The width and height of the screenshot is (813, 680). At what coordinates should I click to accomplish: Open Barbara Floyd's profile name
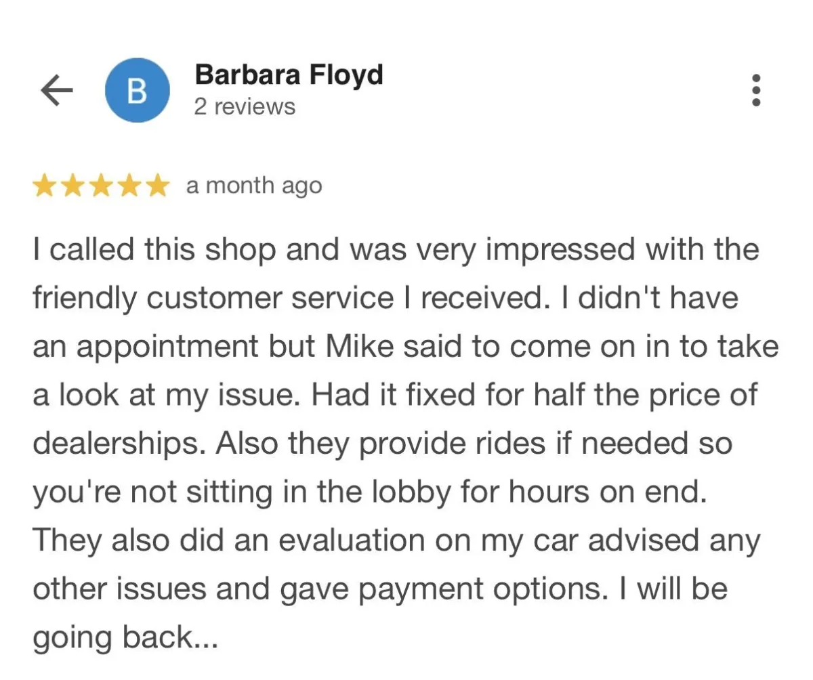tap(289, 75)
